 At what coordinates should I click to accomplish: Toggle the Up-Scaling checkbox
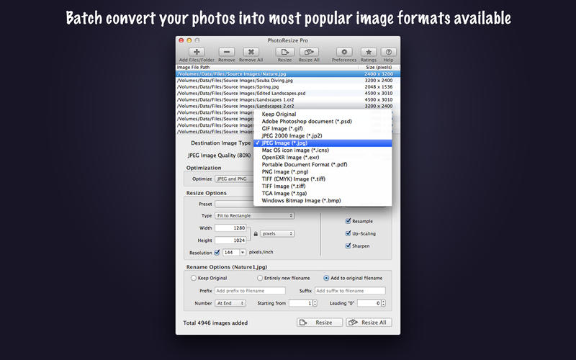(348, 233)
